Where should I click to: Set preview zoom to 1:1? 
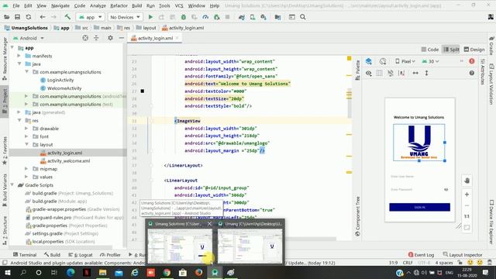coord(467,216)
